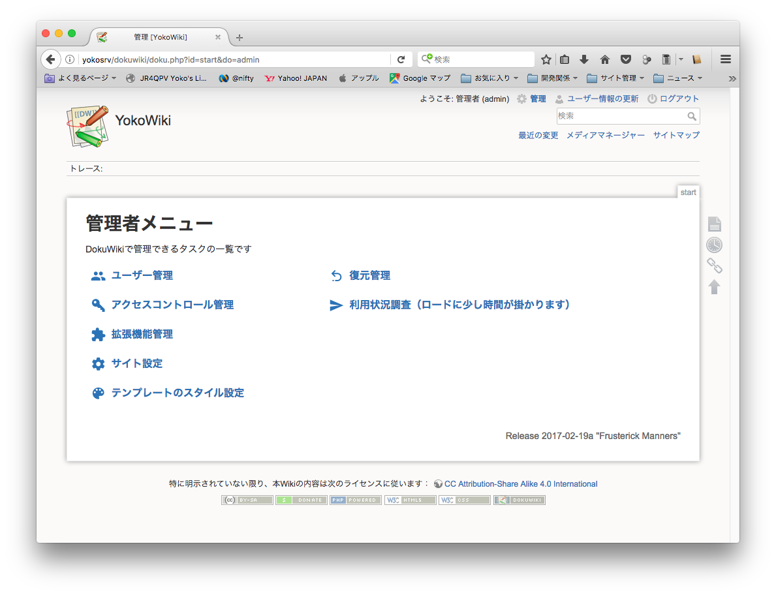This screenshot has height=595, width=776.
Task: Focus the browser toolbar 検索 box
Action: [x=476, y=59]
